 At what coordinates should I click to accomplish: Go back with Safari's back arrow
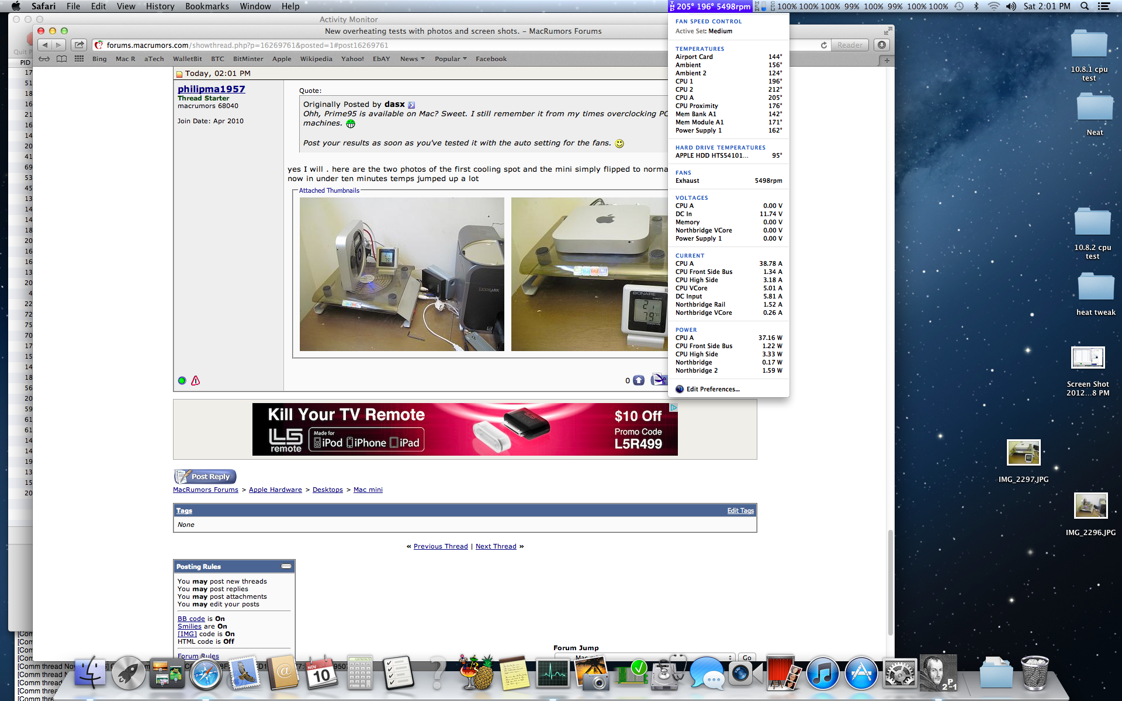(45, 45)
